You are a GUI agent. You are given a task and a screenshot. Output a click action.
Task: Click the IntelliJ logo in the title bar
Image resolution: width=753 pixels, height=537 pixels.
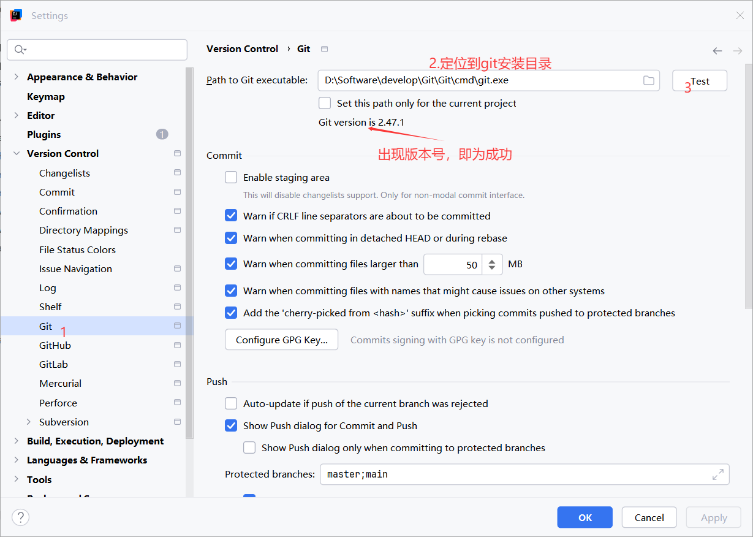point(17,15)
